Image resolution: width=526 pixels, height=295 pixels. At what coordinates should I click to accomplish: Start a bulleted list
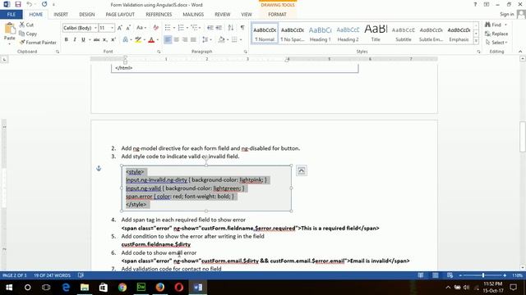[168, 28]
